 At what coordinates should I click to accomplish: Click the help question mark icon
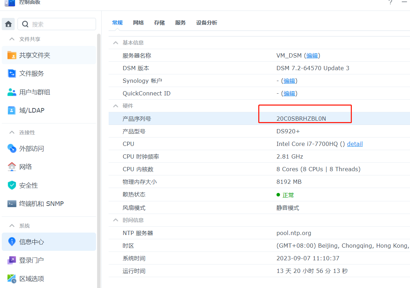point(390,2)
